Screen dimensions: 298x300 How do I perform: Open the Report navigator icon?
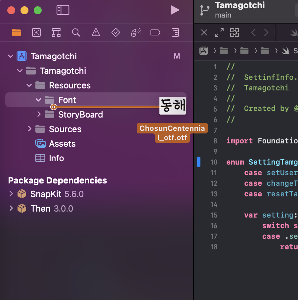point(175,32)
